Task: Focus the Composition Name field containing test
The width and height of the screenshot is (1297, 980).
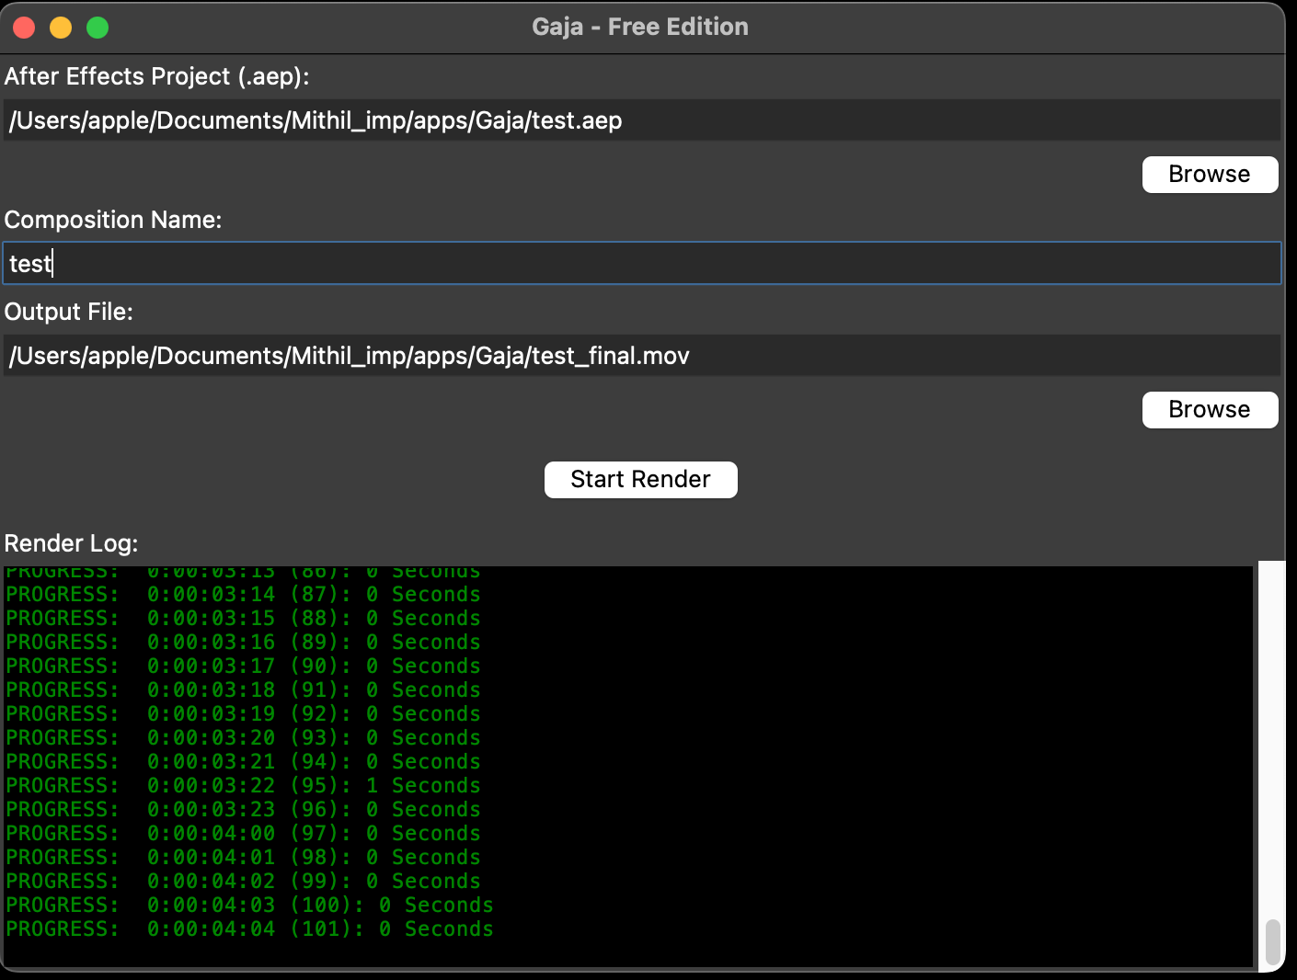Action: point(642,264)
